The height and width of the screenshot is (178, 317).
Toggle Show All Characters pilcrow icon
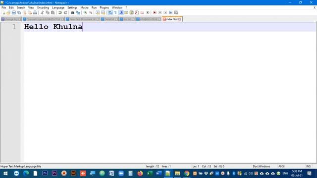coord(115,13)
